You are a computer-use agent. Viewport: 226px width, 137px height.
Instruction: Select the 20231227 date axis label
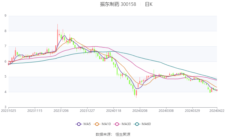[x=87, y=111]
